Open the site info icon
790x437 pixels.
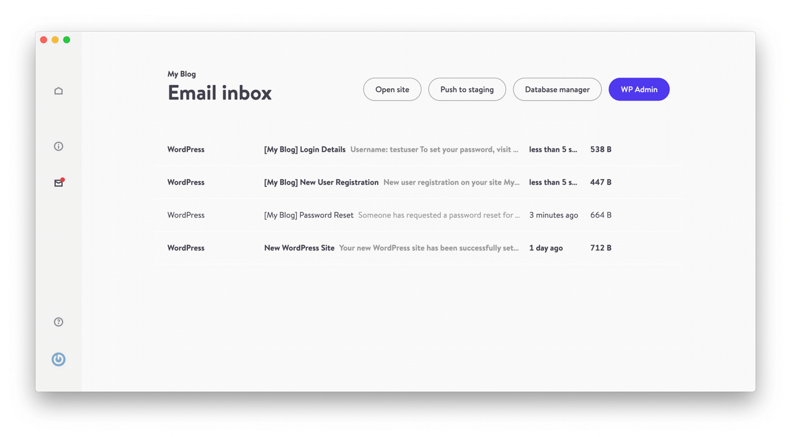(58, 146)
